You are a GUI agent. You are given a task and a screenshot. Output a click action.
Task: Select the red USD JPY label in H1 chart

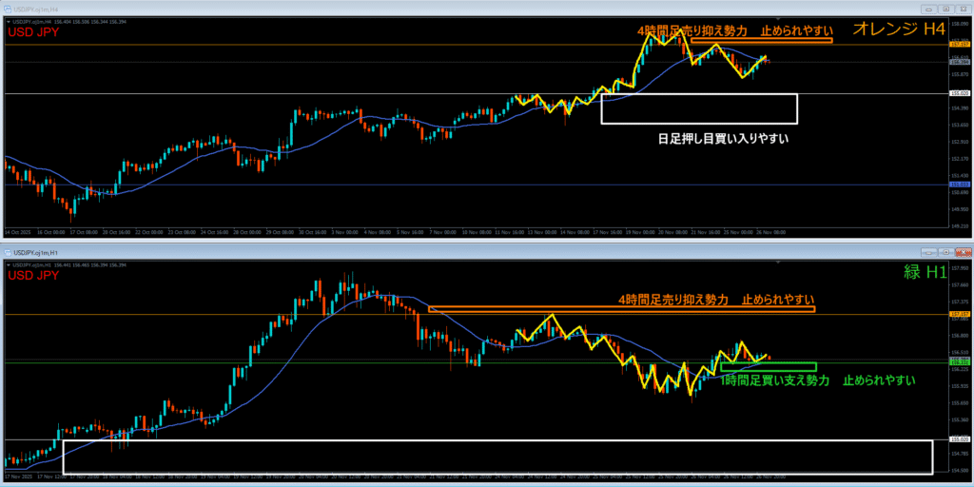coord(33,275)
